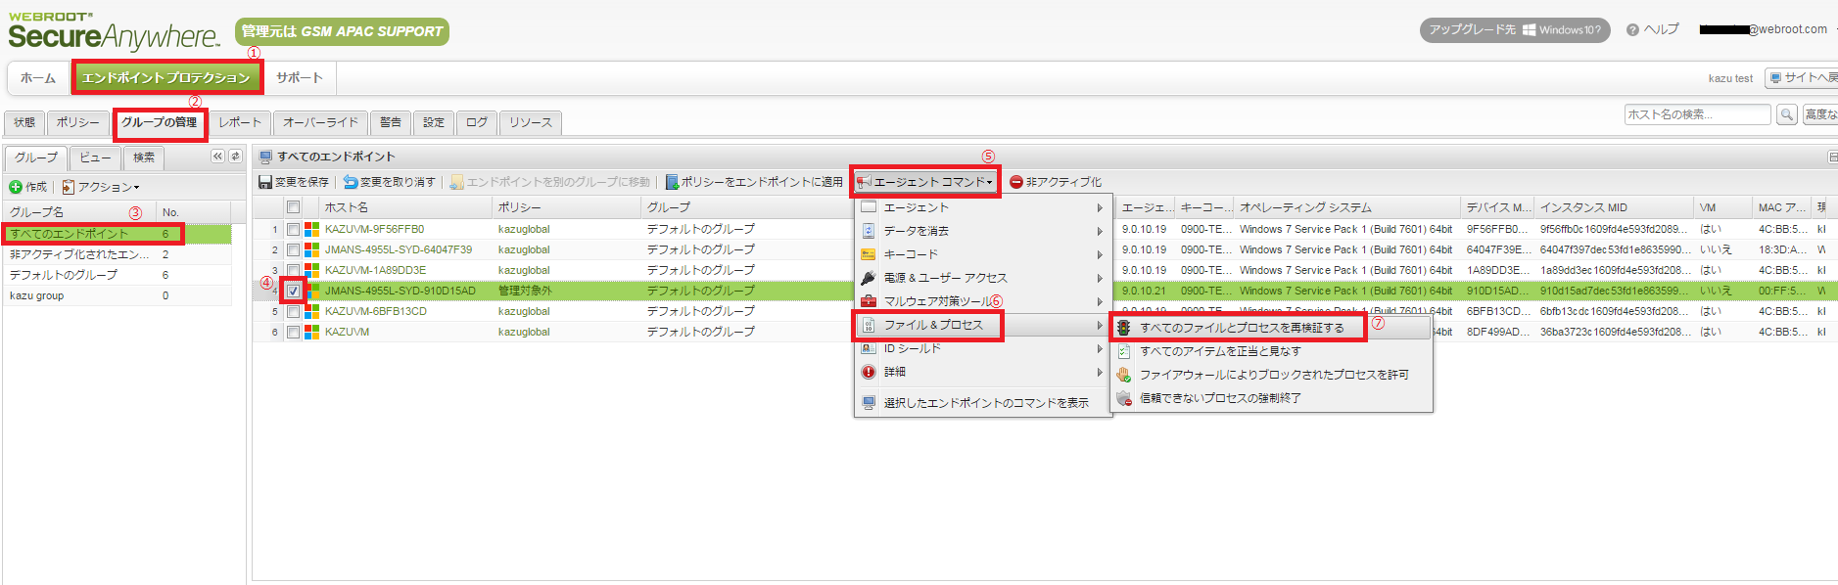
Task: Click ポリシーをエンドポイントに適用 toolbar button
Action: 754,182
